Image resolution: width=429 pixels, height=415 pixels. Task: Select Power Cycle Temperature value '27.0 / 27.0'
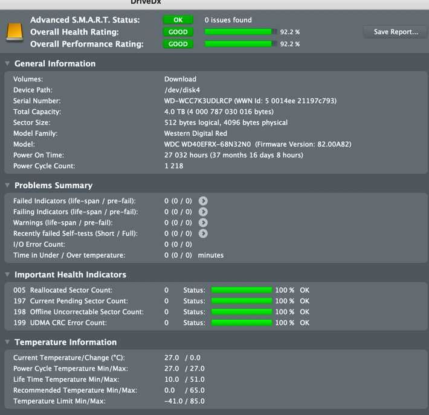[x=184, y=369]
